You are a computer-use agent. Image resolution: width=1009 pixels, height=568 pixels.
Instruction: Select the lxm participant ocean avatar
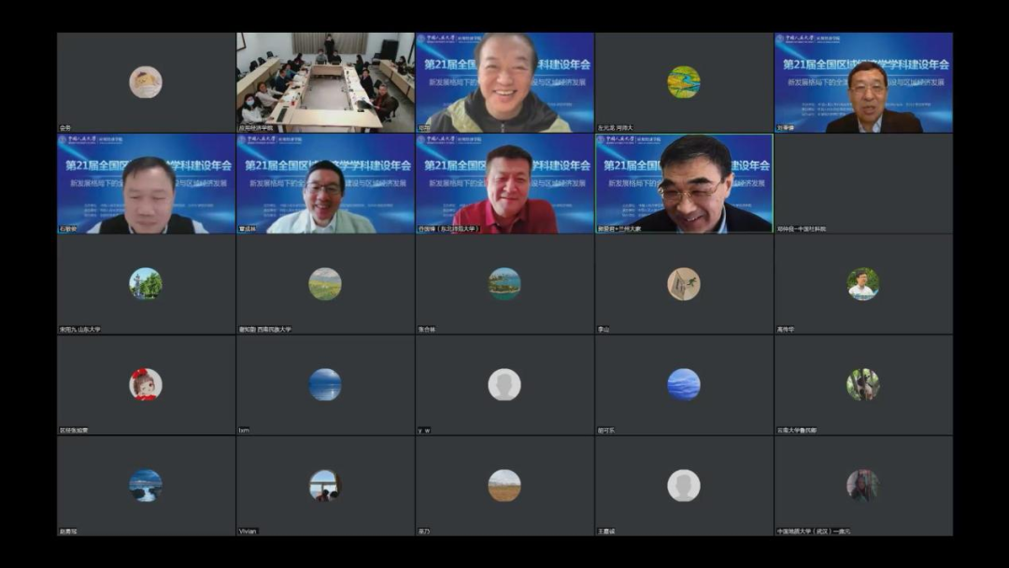pos(325,384)
